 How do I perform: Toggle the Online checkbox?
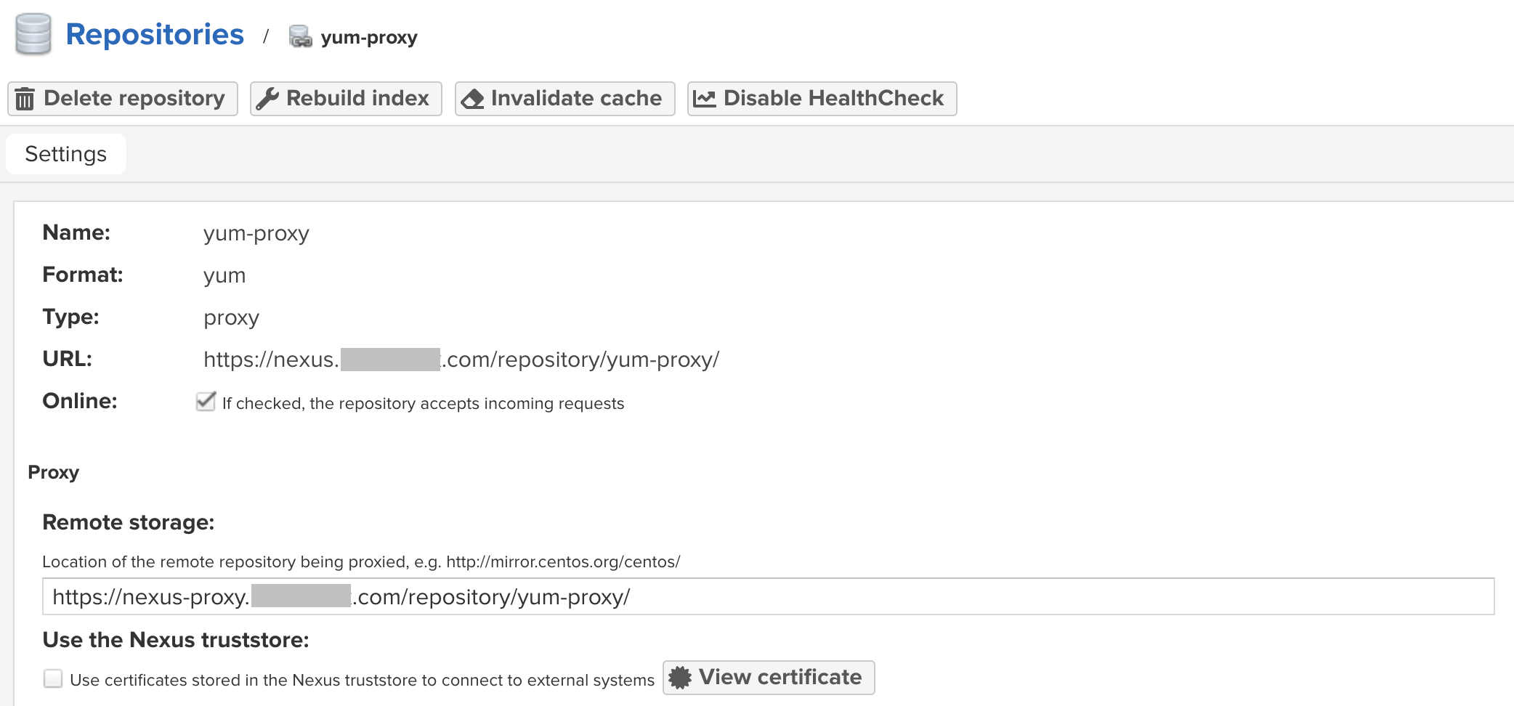coord(206,402)
